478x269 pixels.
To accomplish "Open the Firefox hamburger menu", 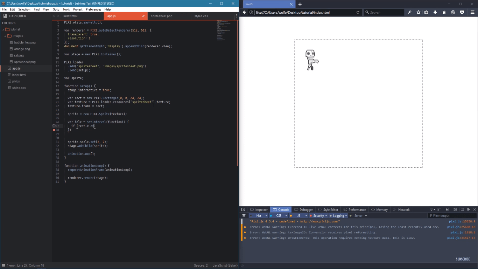I will click(x=472, y=12).
